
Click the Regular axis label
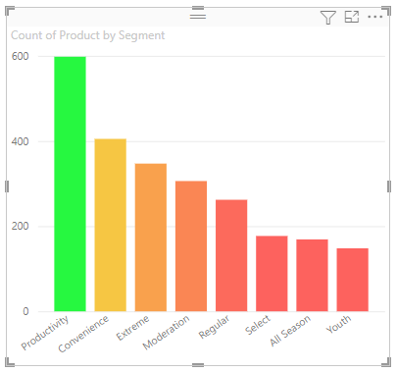215,327
